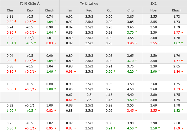Click the red down arrow beside 0.86
This screenshot has height=131, width=187.
15,71
